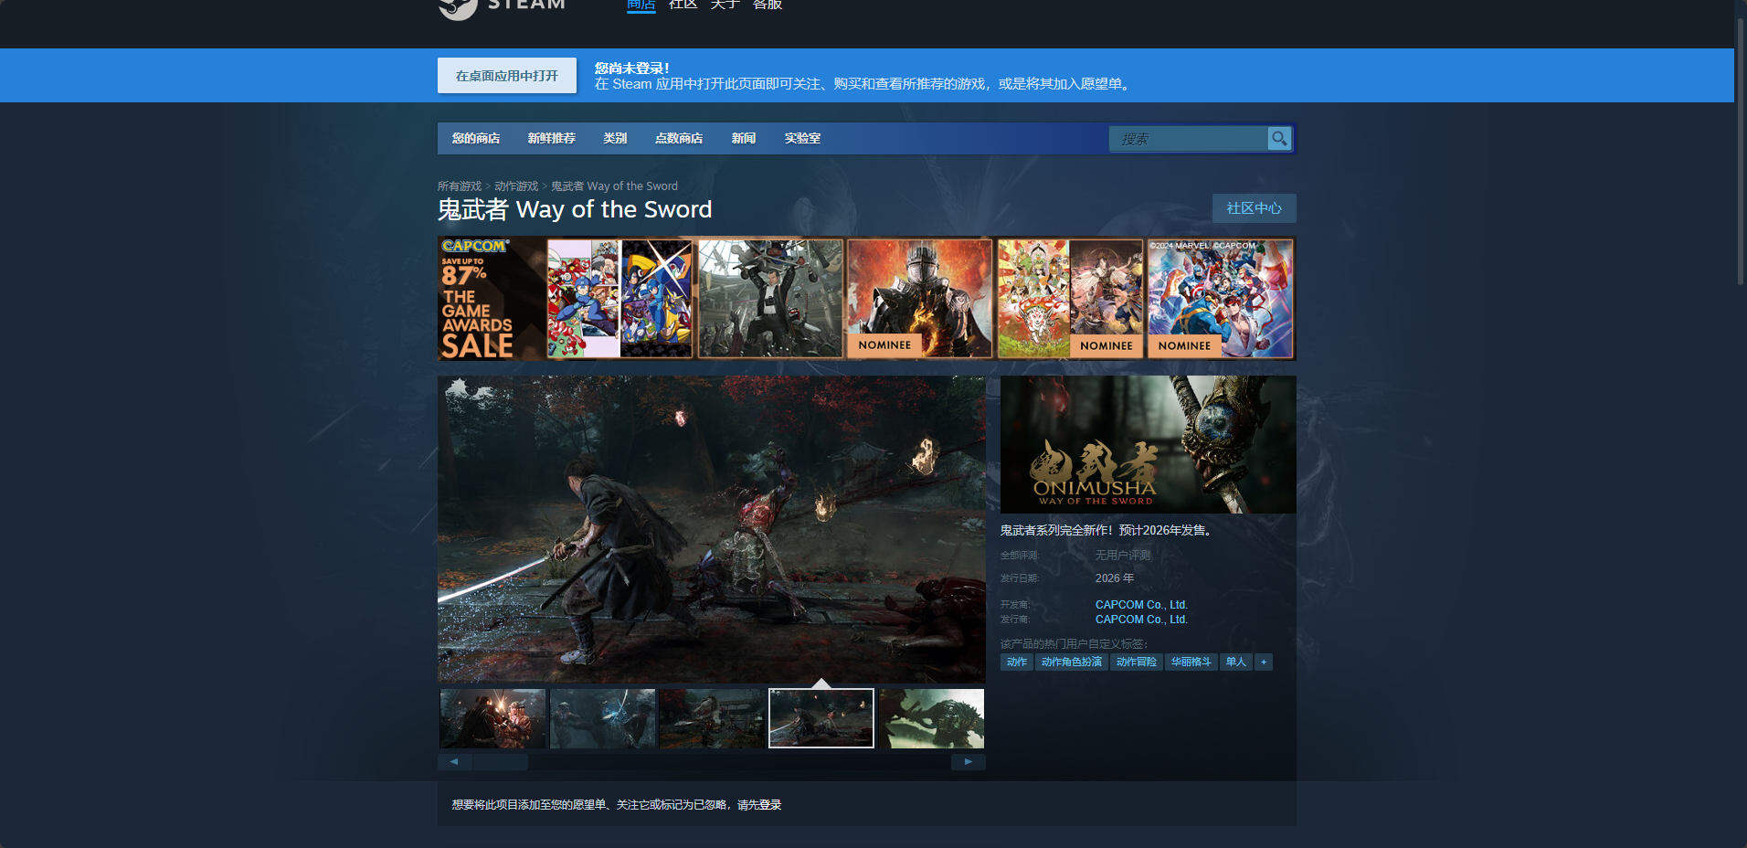Viewport: 1747px width, 848px height.
Task: Select third dark red screenshot thumbnail
Action: coord(712,718)
